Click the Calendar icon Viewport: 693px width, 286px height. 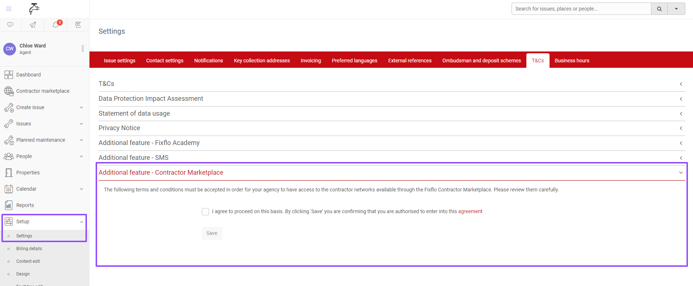point(9,189)
